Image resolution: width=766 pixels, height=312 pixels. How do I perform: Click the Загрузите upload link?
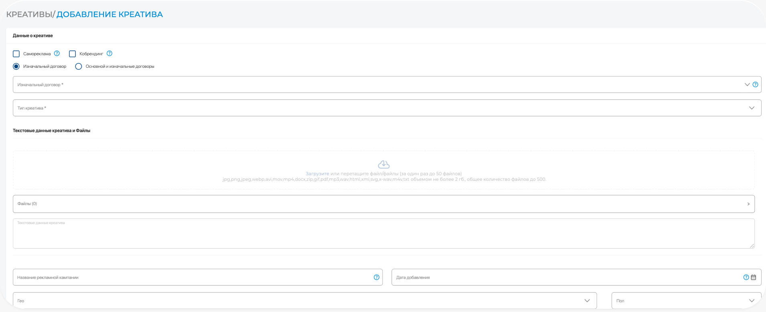(317, 174)
